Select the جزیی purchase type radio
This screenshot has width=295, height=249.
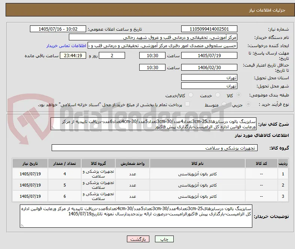pyautogui.click(x=248, y=104)
